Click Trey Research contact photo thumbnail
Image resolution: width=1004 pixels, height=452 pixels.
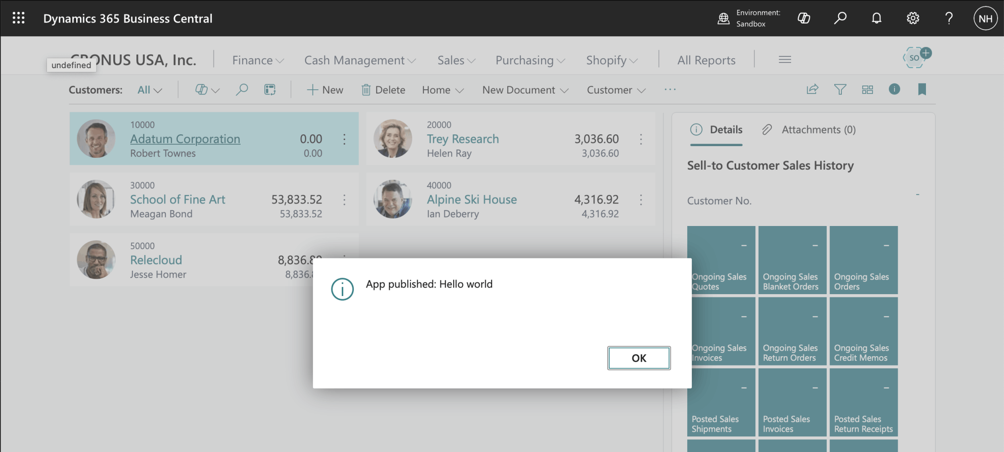tap(392, 139)
